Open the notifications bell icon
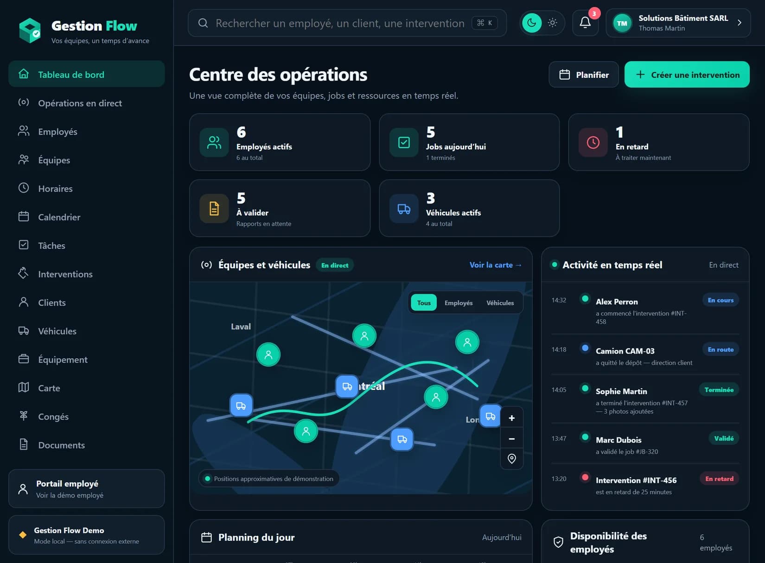 tap(585, 23)
